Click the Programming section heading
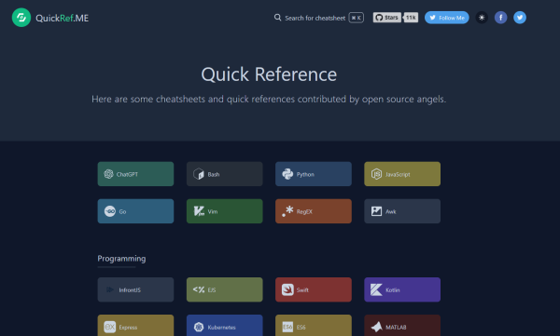The height and width of the screenshot is (336, 560). [121, 259]
